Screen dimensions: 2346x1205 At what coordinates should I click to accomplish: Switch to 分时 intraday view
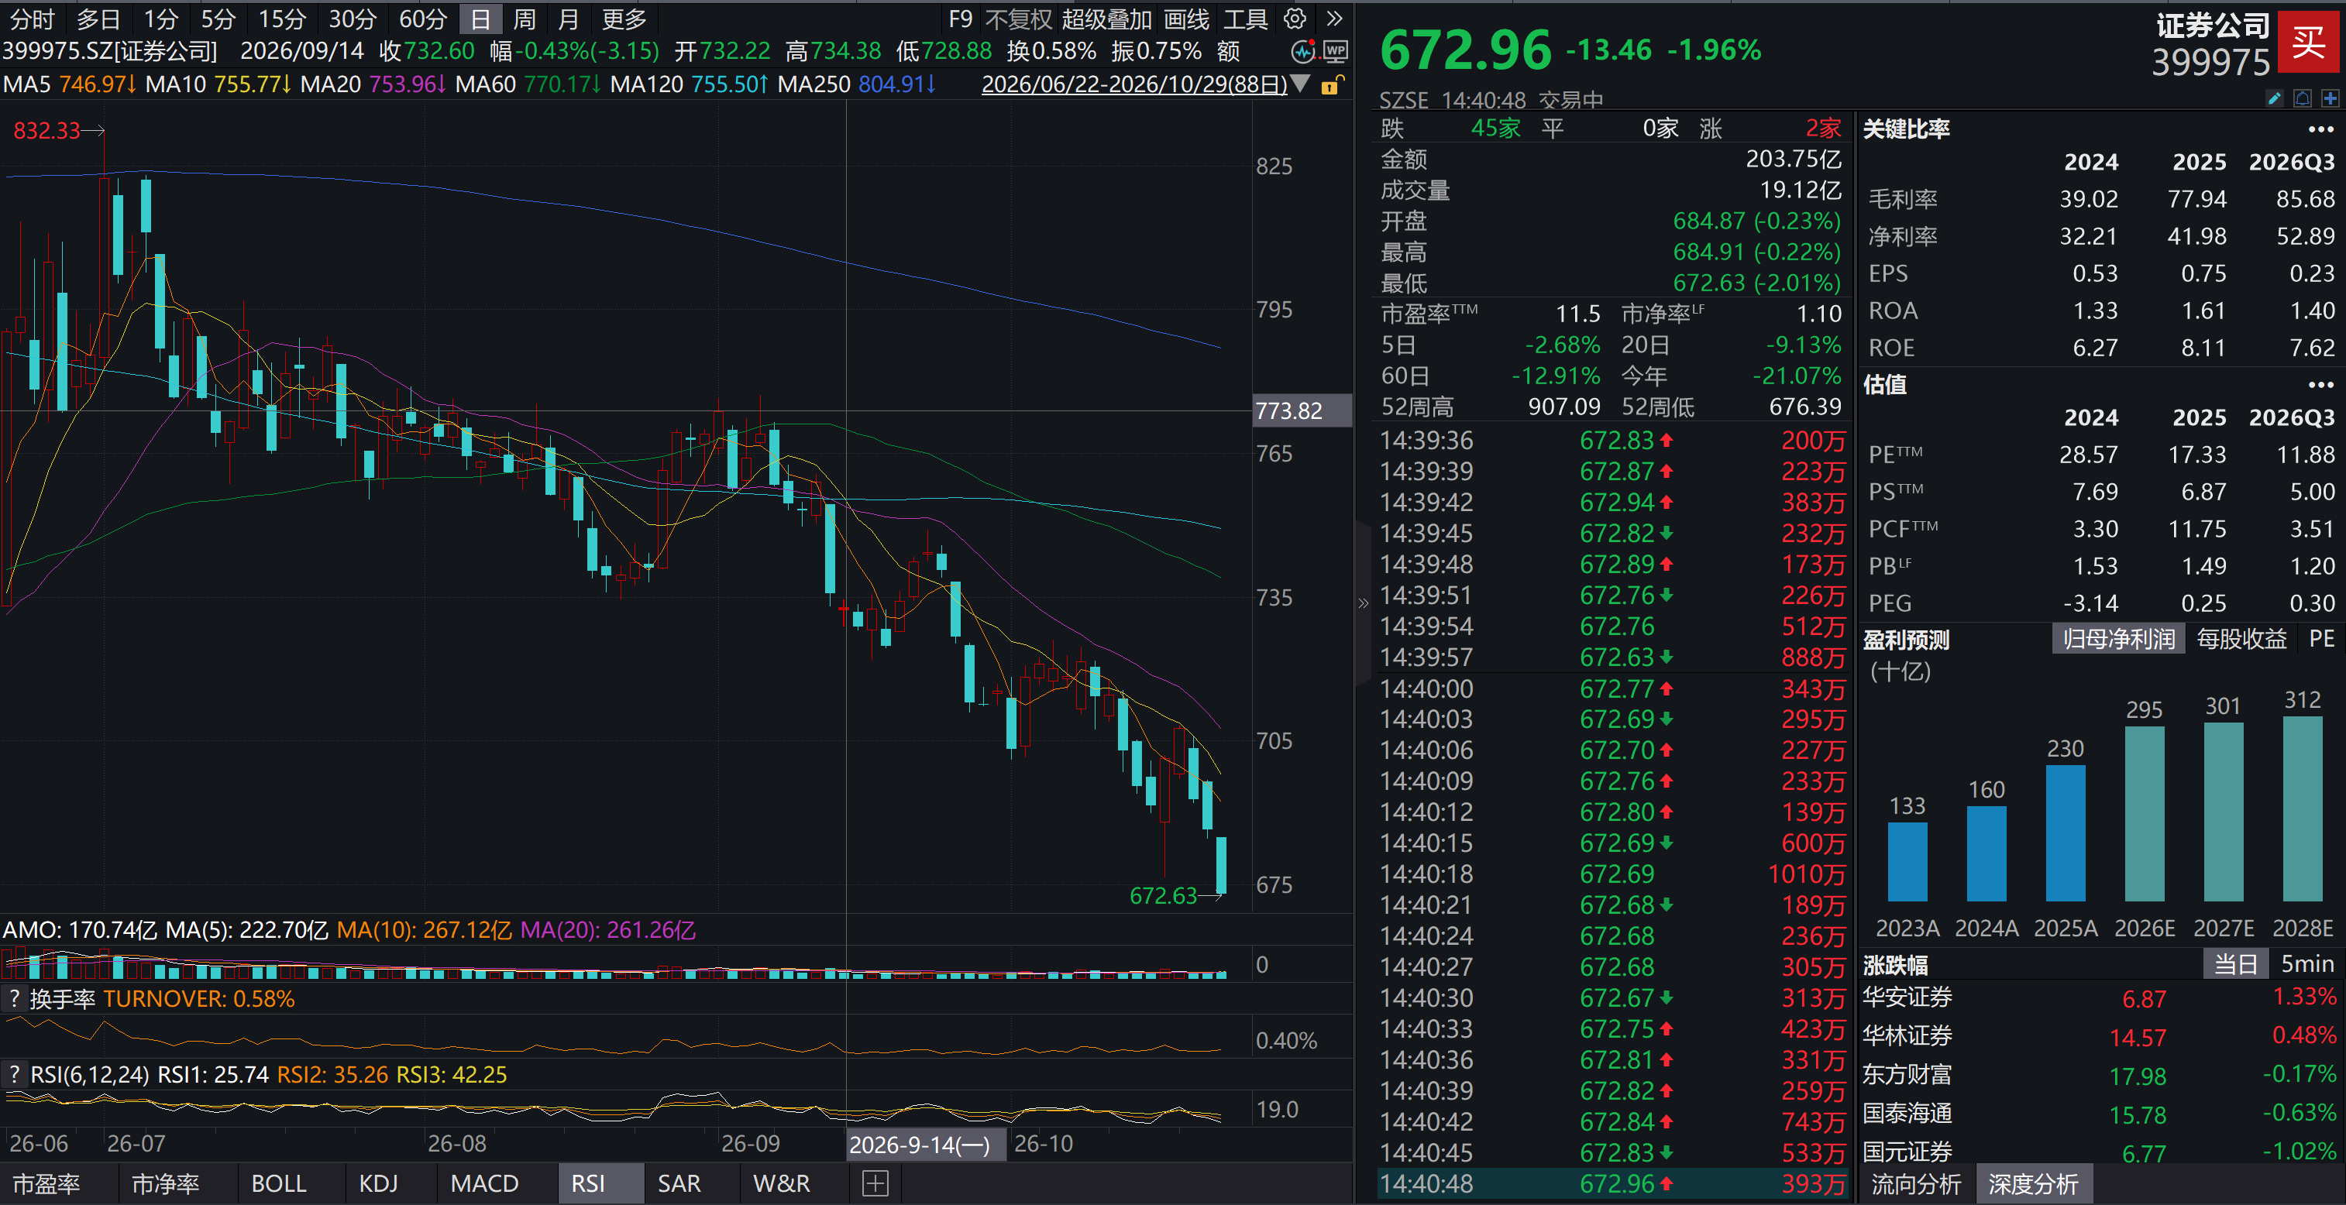coord(32,19)
